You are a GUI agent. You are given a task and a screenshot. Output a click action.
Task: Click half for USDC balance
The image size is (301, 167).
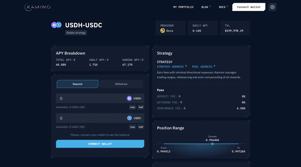(x=141, y=127)
